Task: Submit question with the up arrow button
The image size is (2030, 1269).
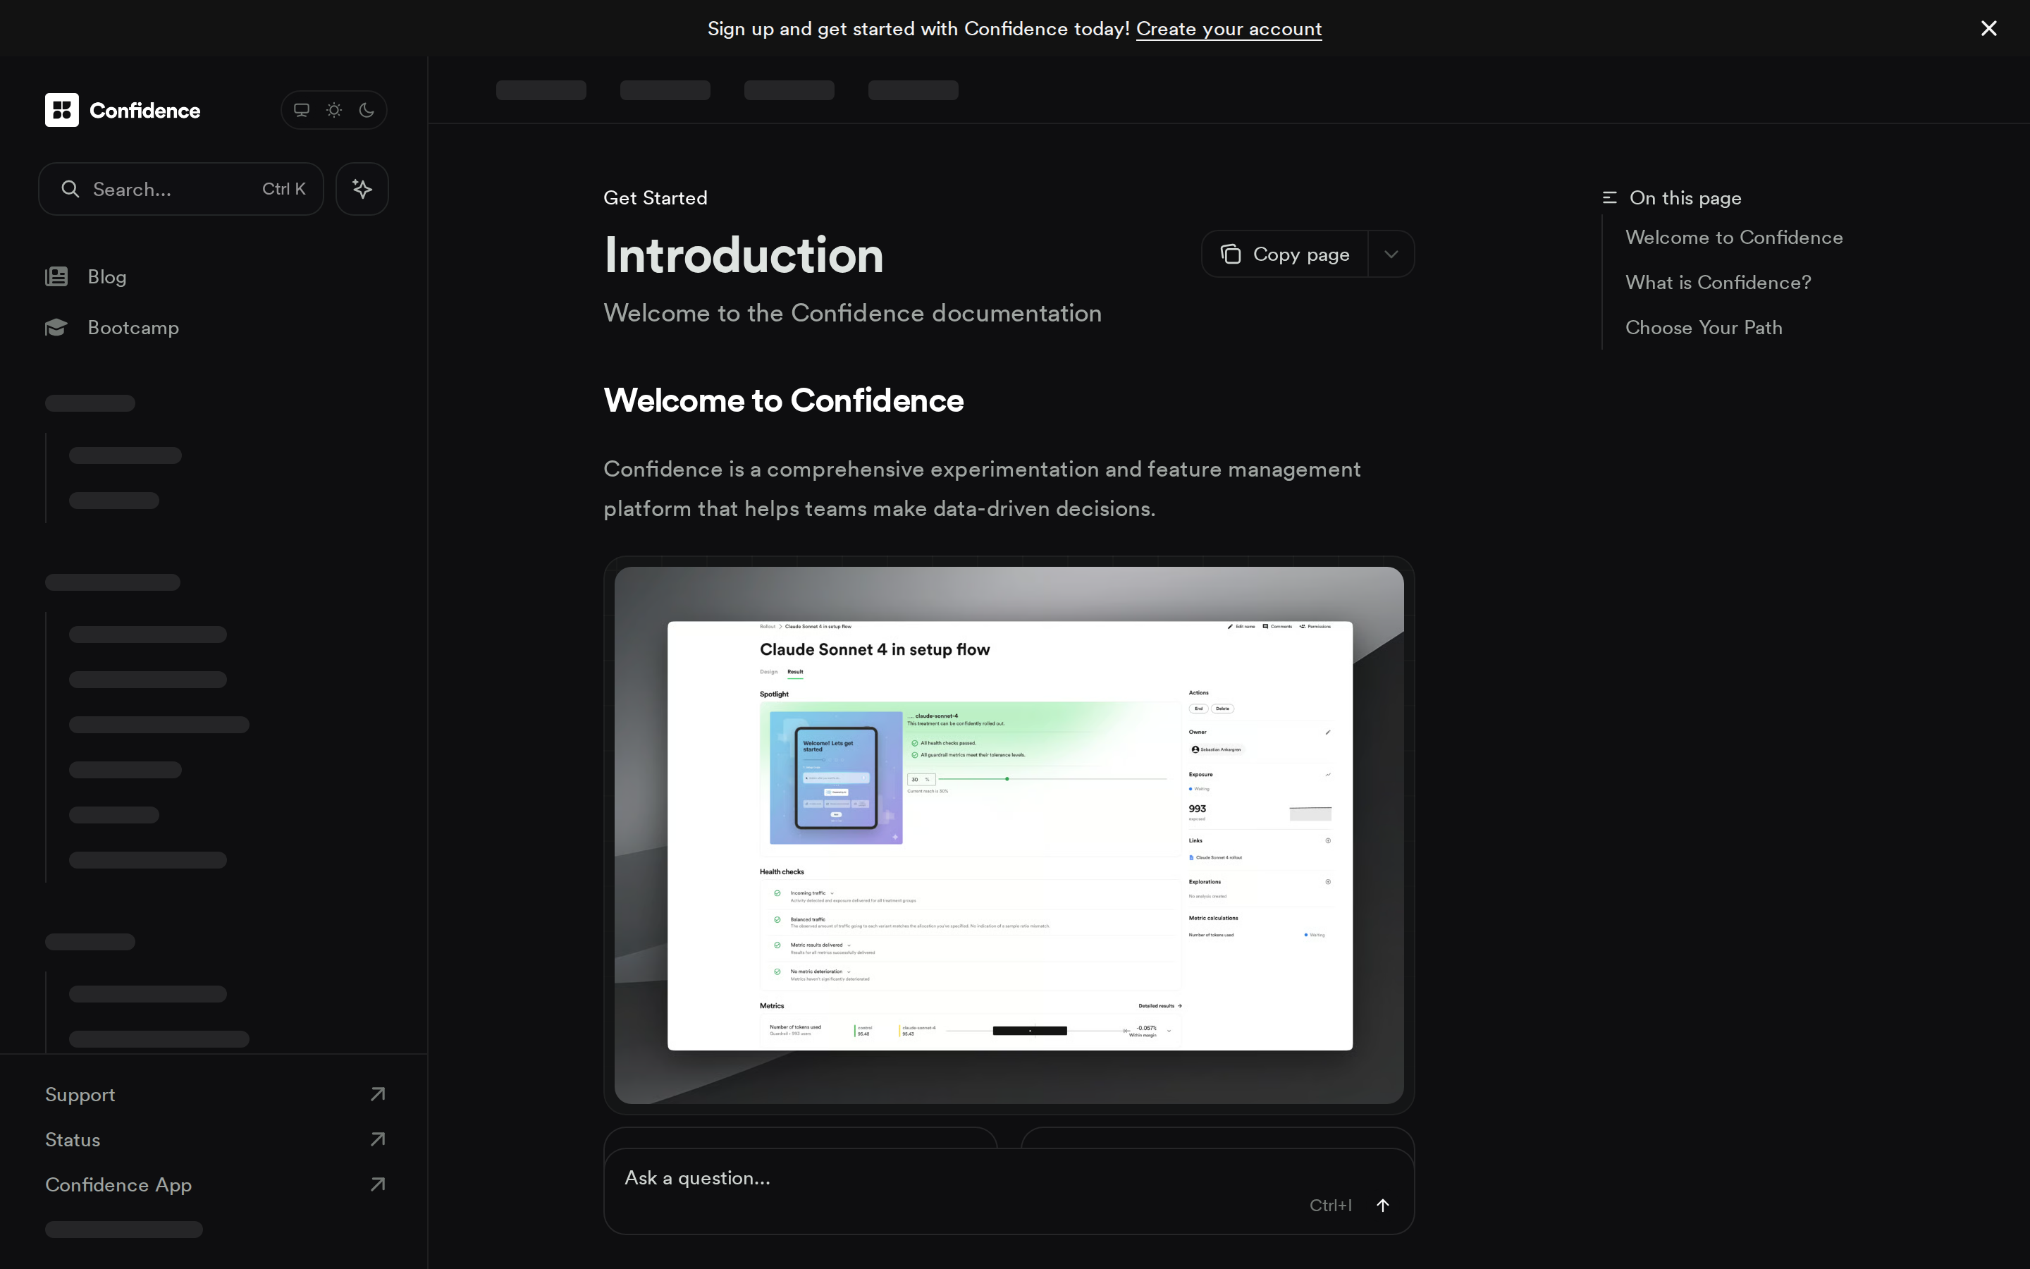Action: [1382, 1206]
